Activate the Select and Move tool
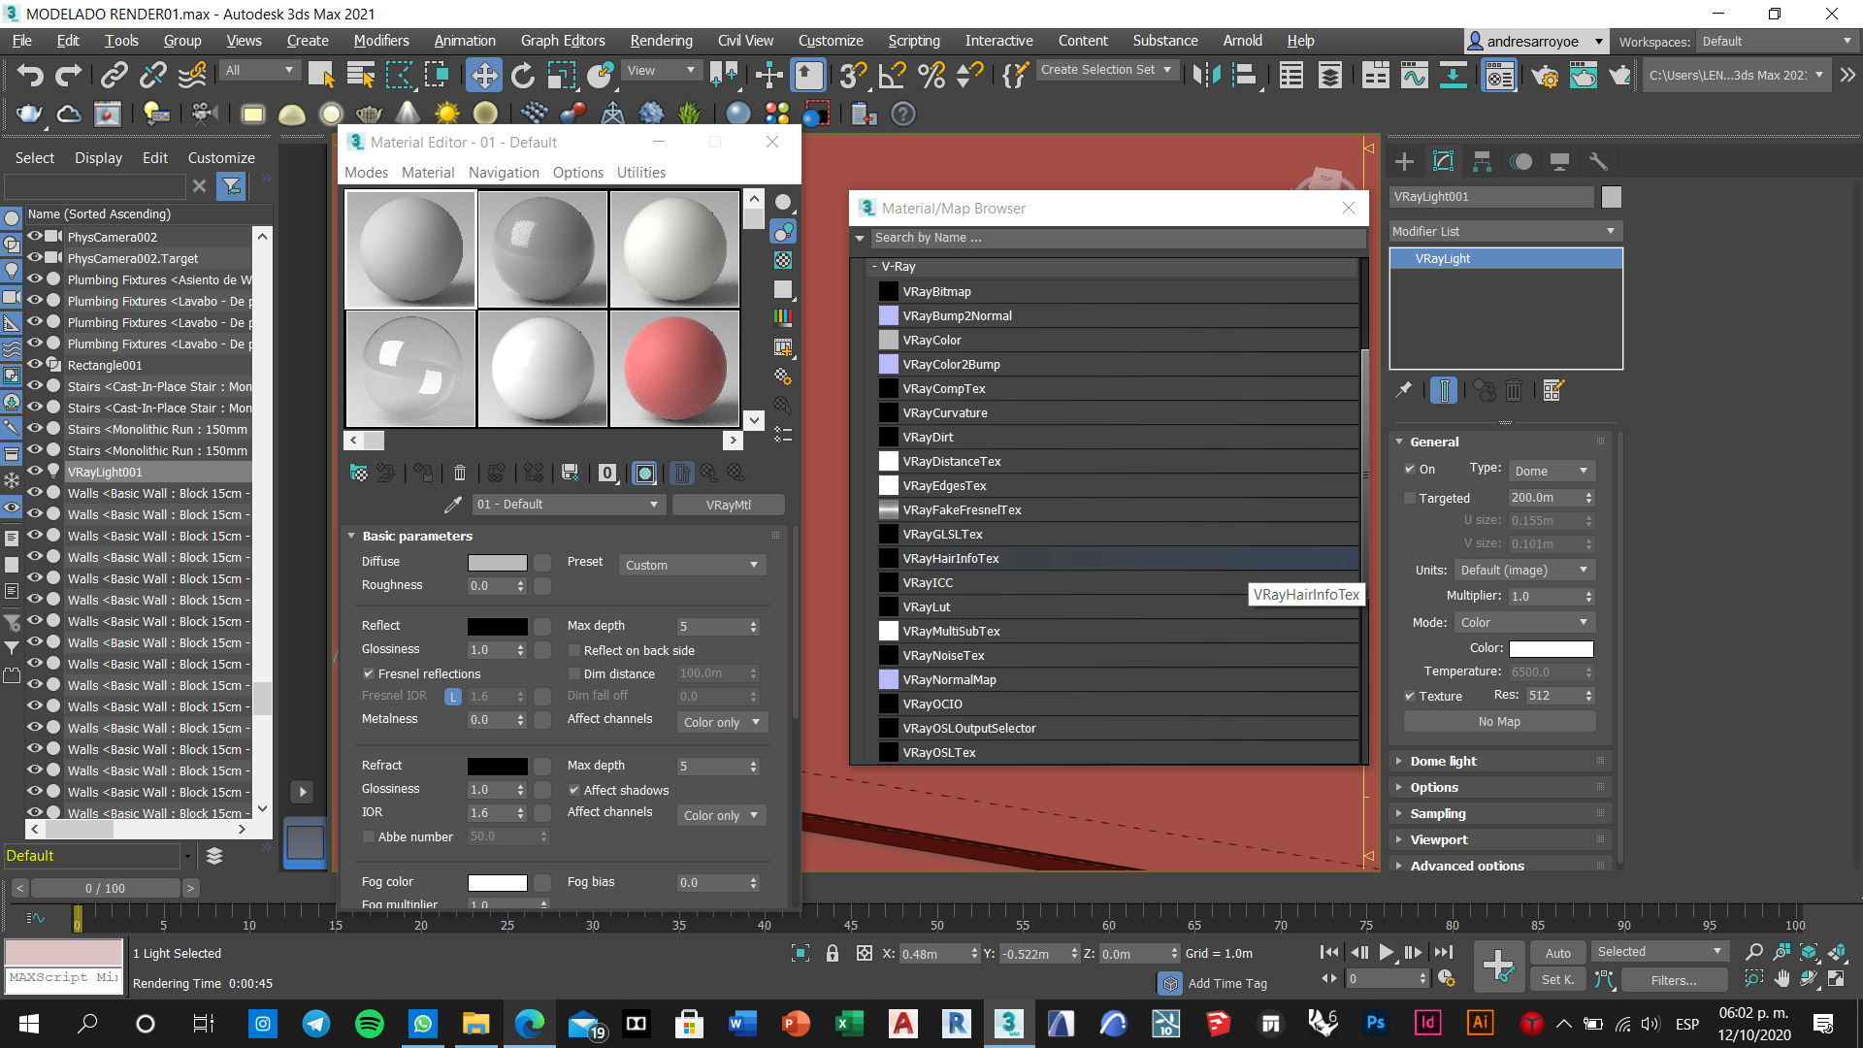 coord(483,75)
